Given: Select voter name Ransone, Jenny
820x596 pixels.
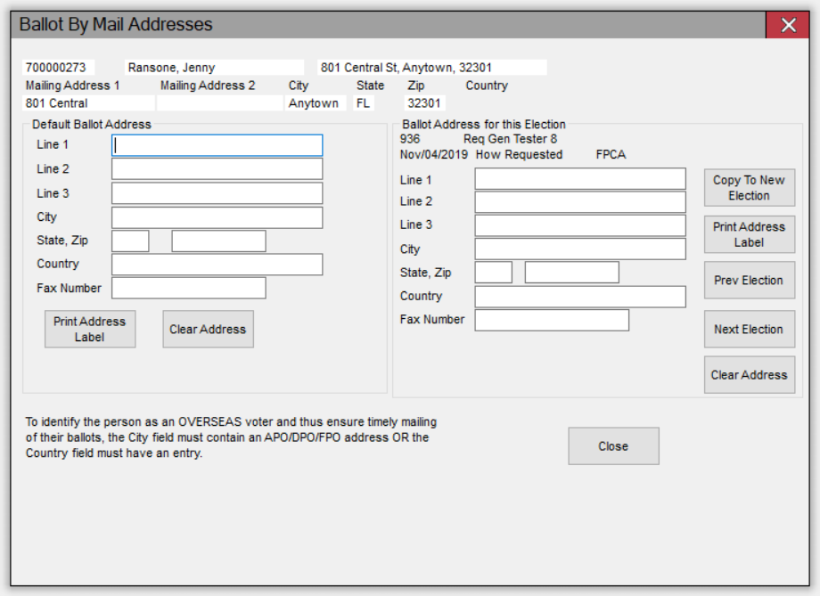Looking at the screenshot, I should pos(215,68).
